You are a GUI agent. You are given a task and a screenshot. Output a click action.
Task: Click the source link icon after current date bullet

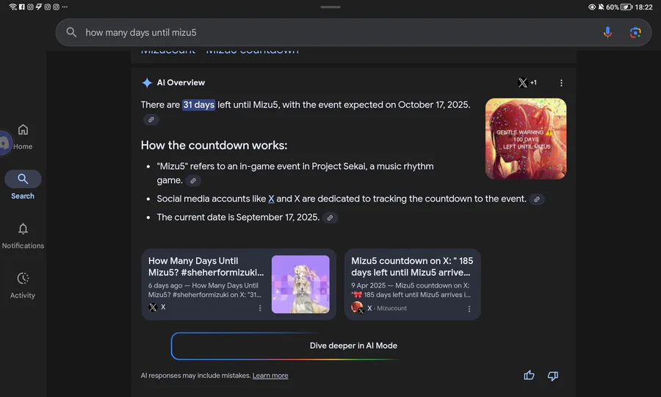pyautogui.click(x=330, y=218)
